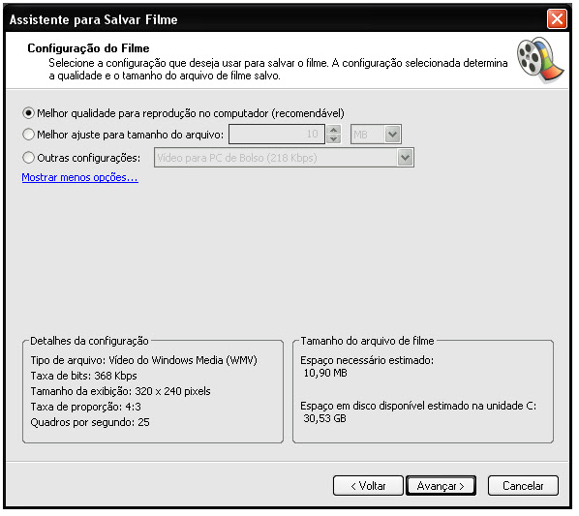Click 'Taxa de bits: 368 Kbps' text
The image size is (579, 516).
84,376
